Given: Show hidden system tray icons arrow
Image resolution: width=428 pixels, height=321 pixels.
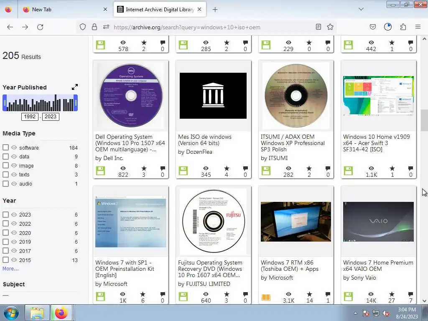Looking at the screenshot, I should pos(355,313).
